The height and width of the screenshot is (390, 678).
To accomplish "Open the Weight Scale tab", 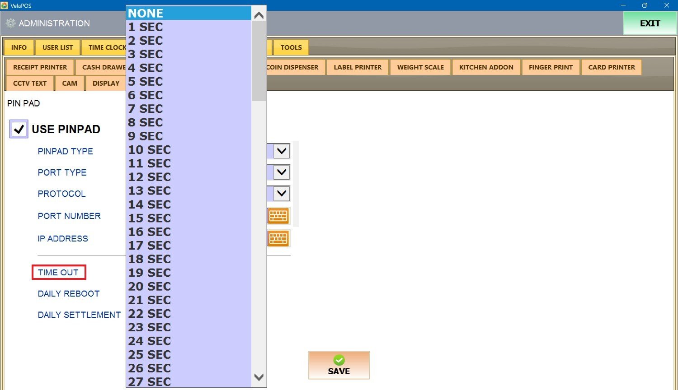I will 420,67.
